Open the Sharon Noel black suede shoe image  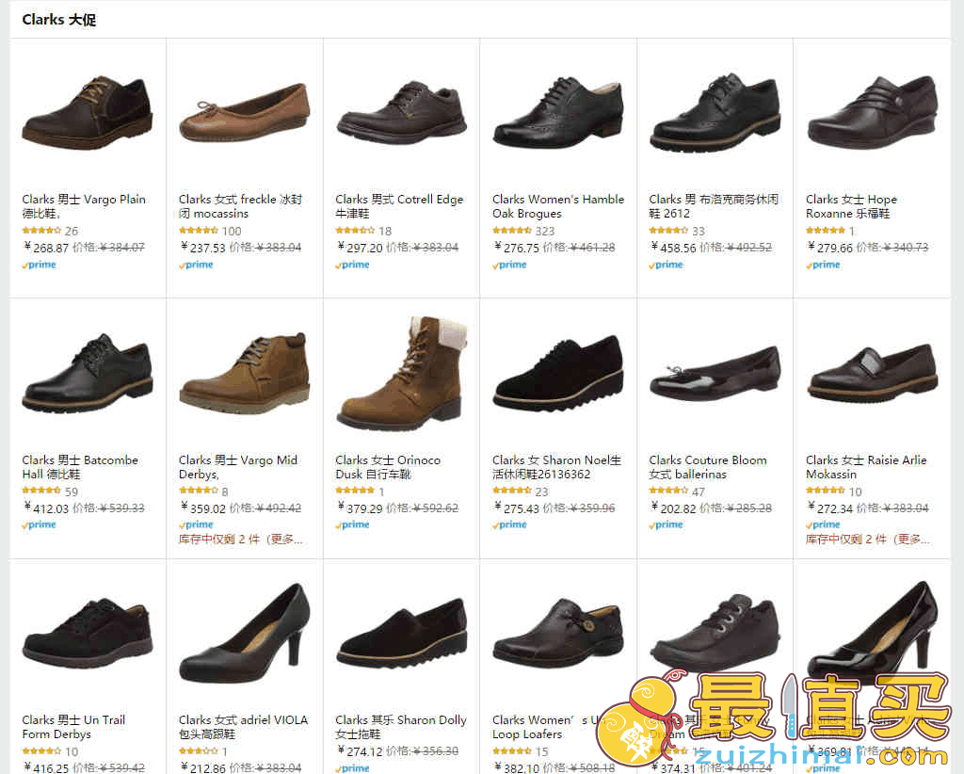point(558,373)
